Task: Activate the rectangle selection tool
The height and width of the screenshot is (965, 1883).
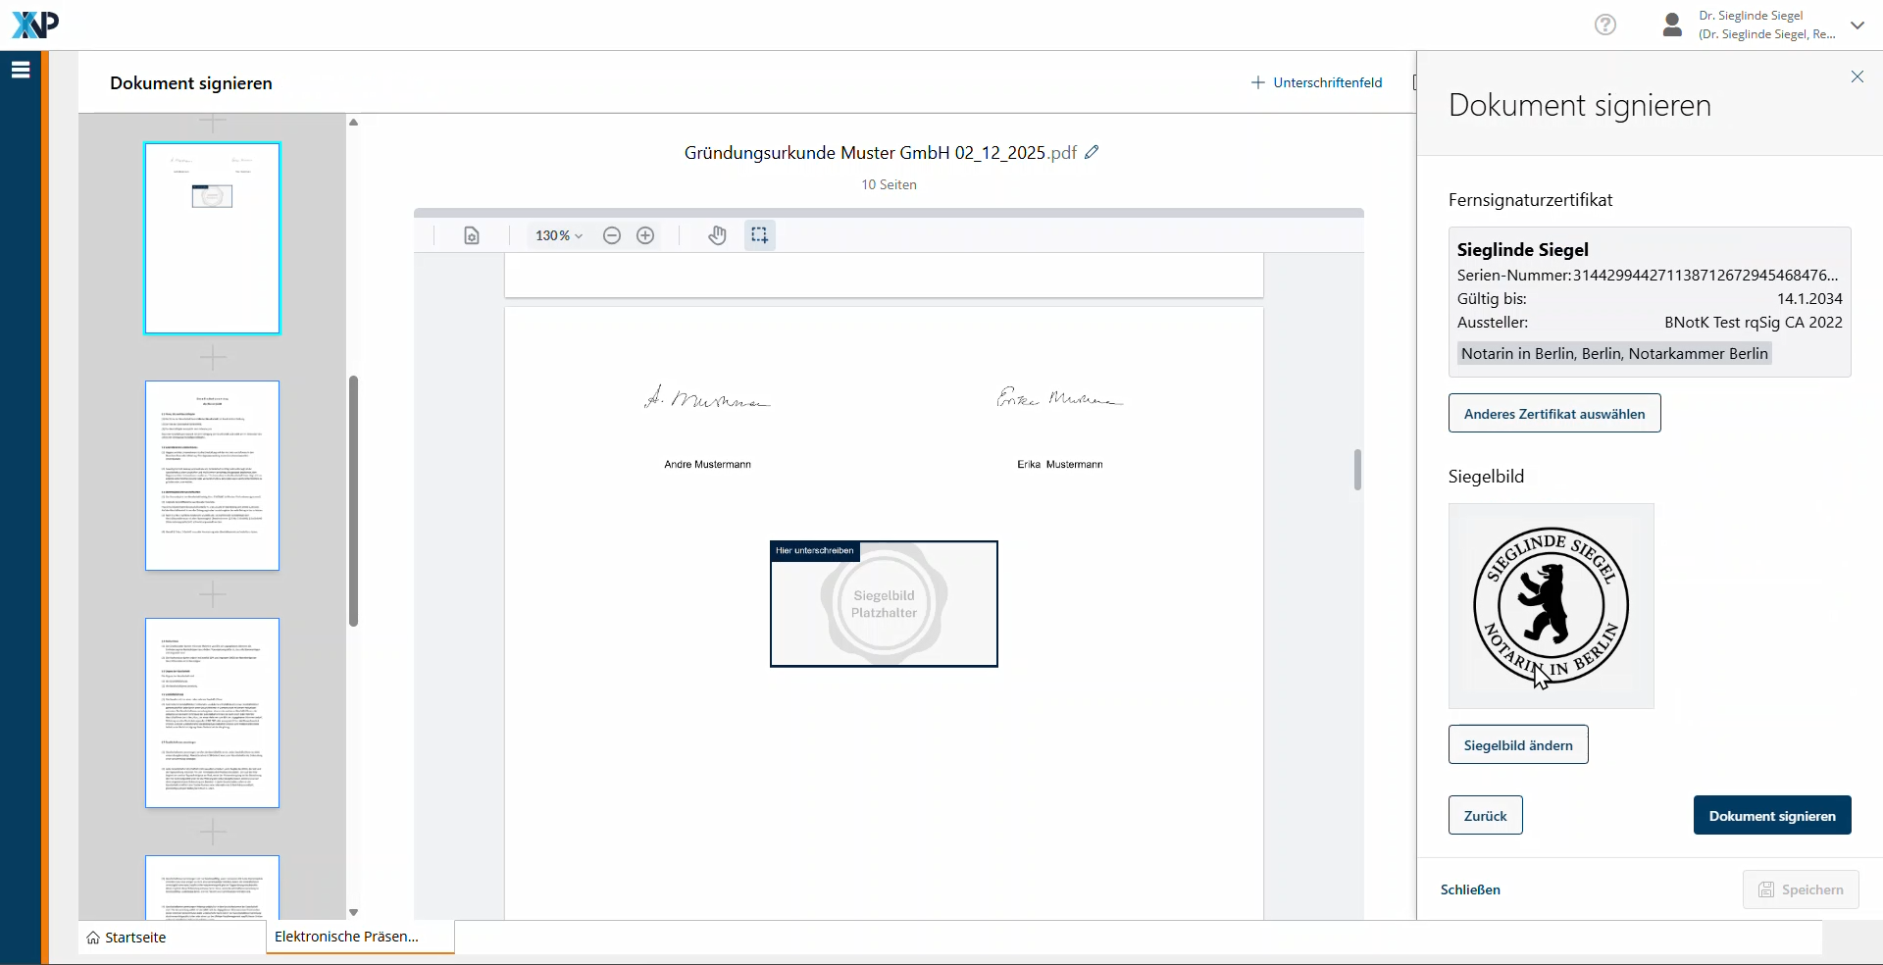Action: coord(759,235)
